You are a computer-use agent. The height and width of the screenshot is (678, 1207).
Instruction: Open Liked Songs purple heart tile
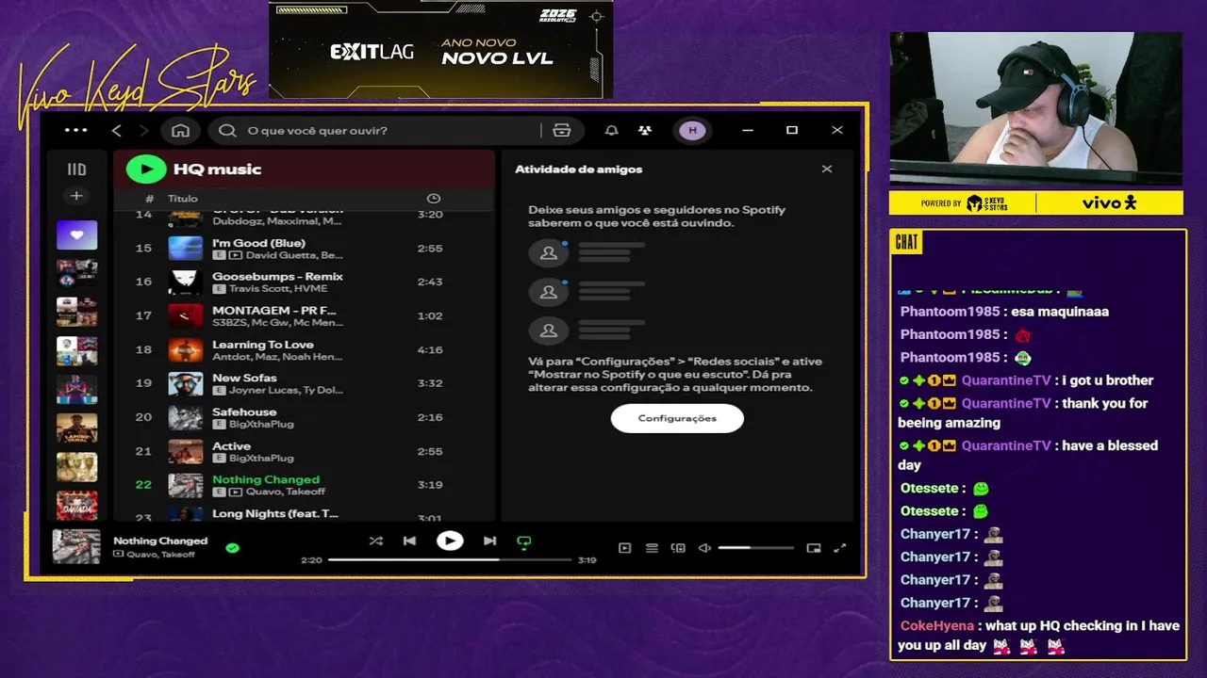[76, 234]
